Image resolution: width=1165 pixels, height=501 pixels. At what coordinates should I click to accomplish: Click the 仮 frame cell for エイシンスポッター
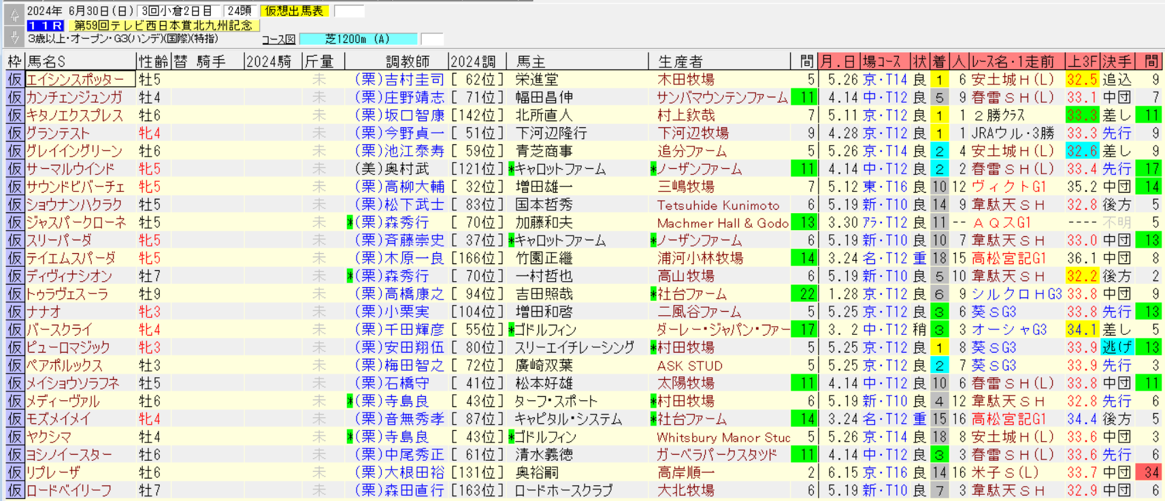[14, 80]
